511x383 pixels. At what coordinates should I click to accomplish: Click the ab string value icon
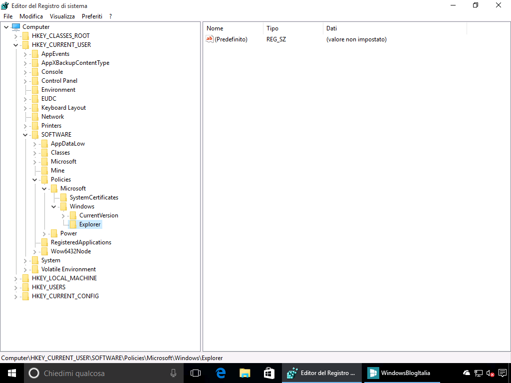pos(209,39)
